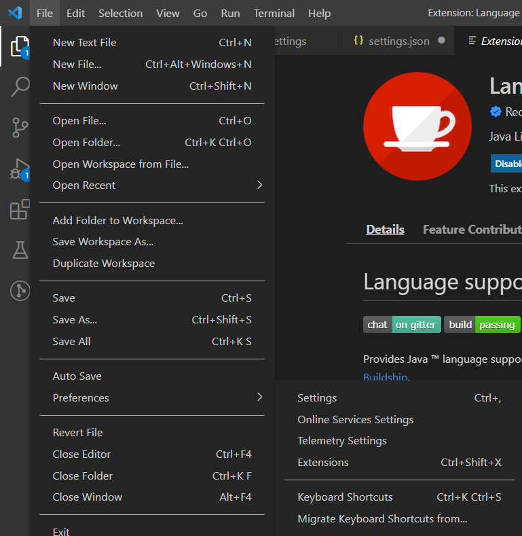Choose Open File...
Viewport: 522px width, 536px height.
[x=152, y=121]
